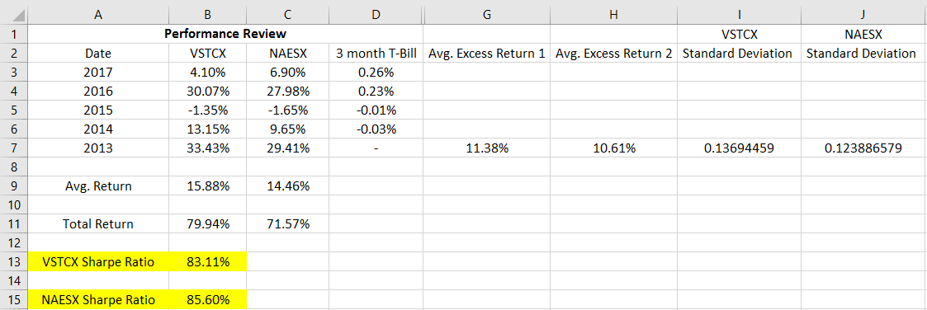Click the Performance Review title cell
The height and width of the screenshot is (310, 927).
pyautogui.click(x=225, y=34)
